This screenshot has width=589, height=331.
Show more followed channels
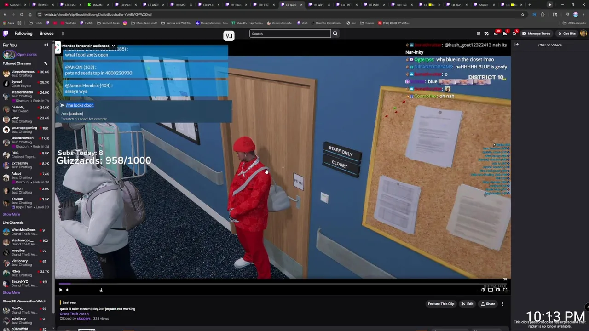(11, 214)
